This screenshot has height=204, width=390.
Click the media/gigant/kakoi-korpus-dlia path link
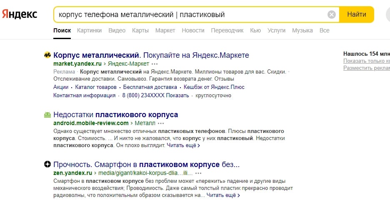(145, 173)
